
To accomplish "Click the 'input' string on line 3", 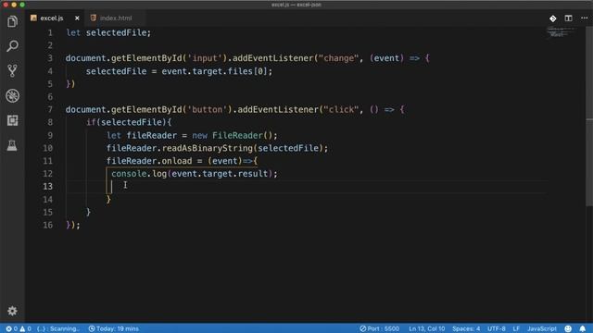I will coord(205,58).
